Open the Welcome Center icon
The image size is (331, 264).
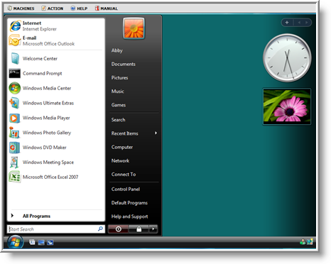pos(15,58)
